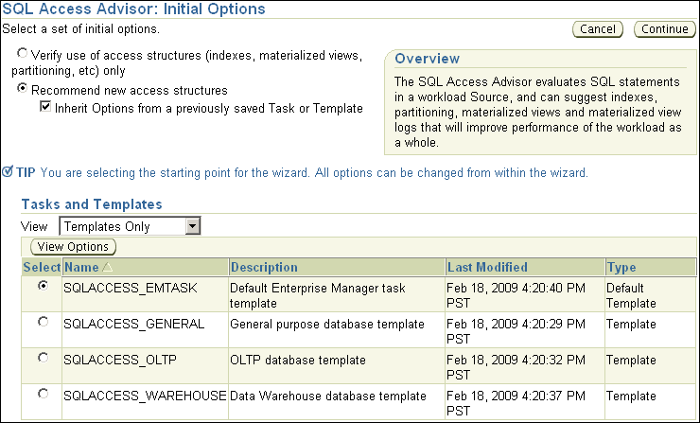Click the TIP checkmark icon

(8, 172)
